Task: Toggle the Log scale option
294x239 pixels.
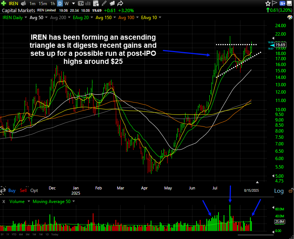Action: coord(279,191)
